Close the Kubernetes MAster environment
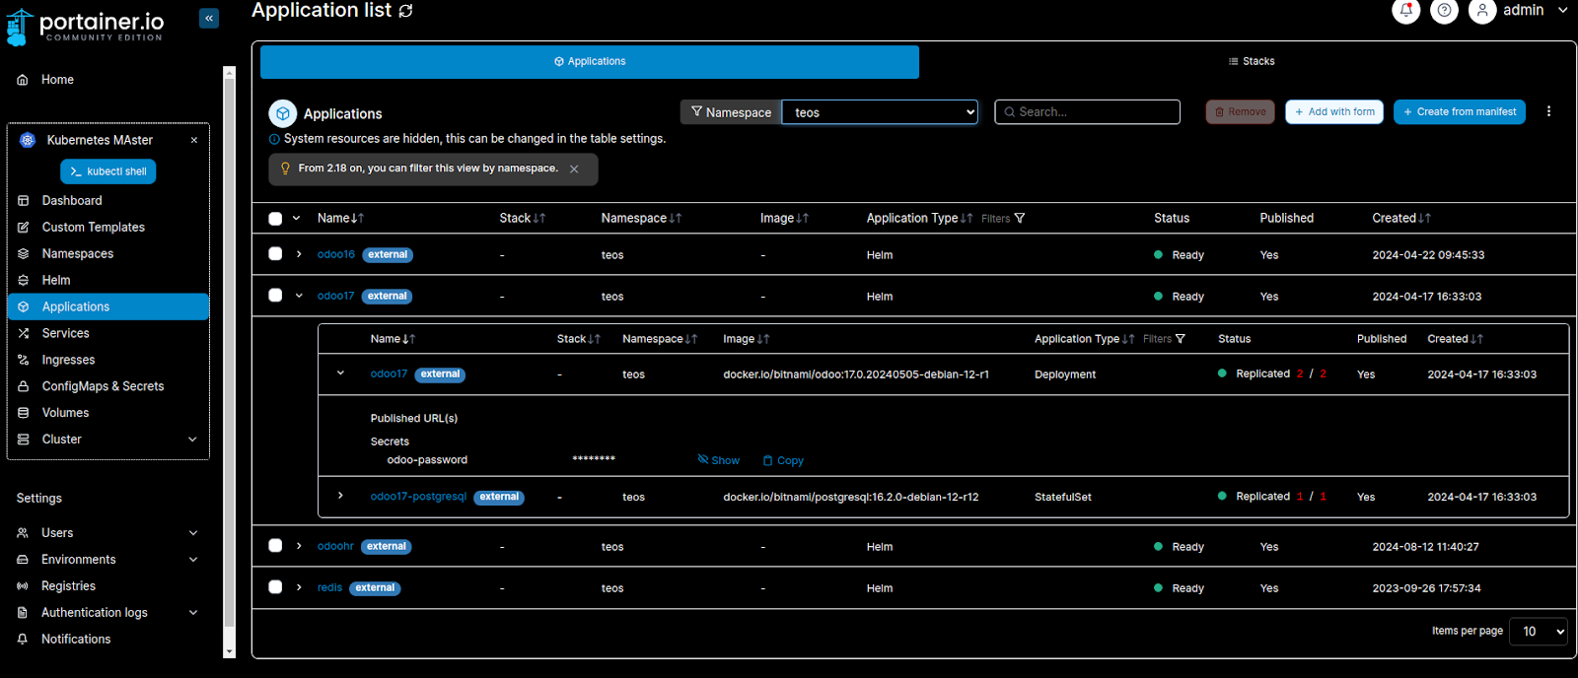Image resolution: width=1578 pixels, height=678 pixels. tap(194, 140)
